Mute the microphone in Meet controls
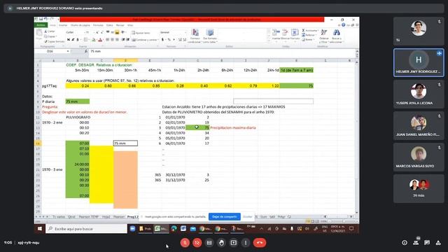The width and height of the screenshot is (448, 252). pos(185,243)
